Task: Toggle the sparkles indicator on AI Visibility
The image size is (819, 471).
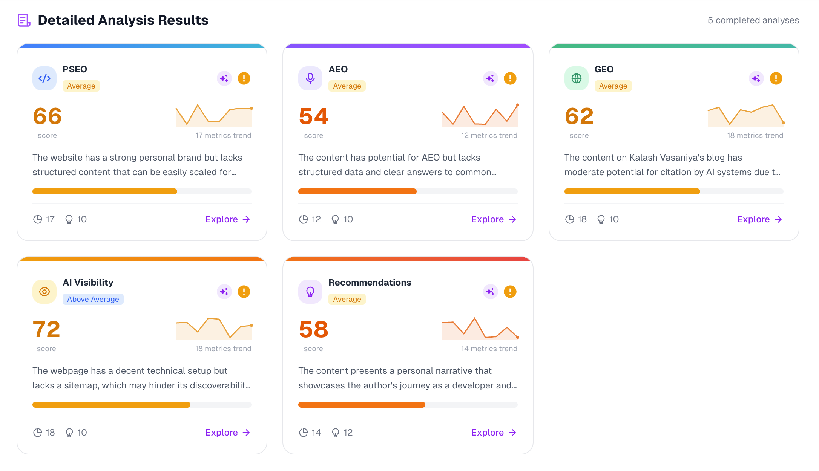Action: [224, 291]
